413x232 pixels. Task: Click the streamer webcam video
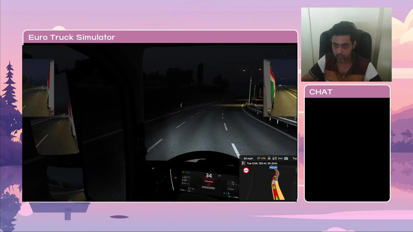tap(346, 44)
